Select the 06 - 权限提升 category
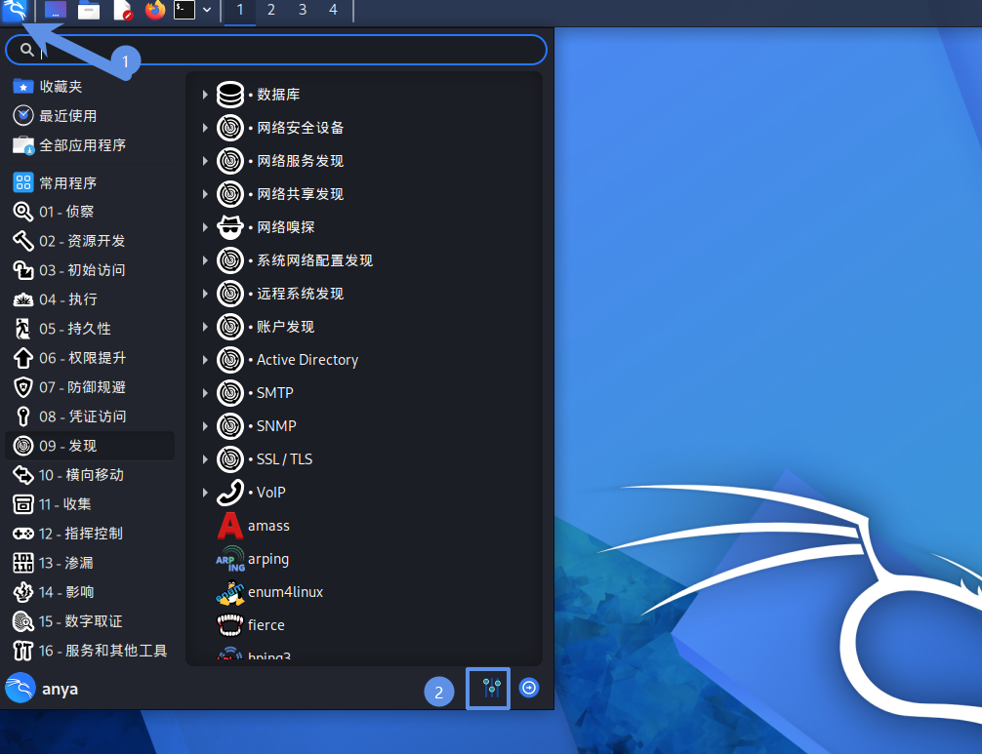 coord(82,358)
